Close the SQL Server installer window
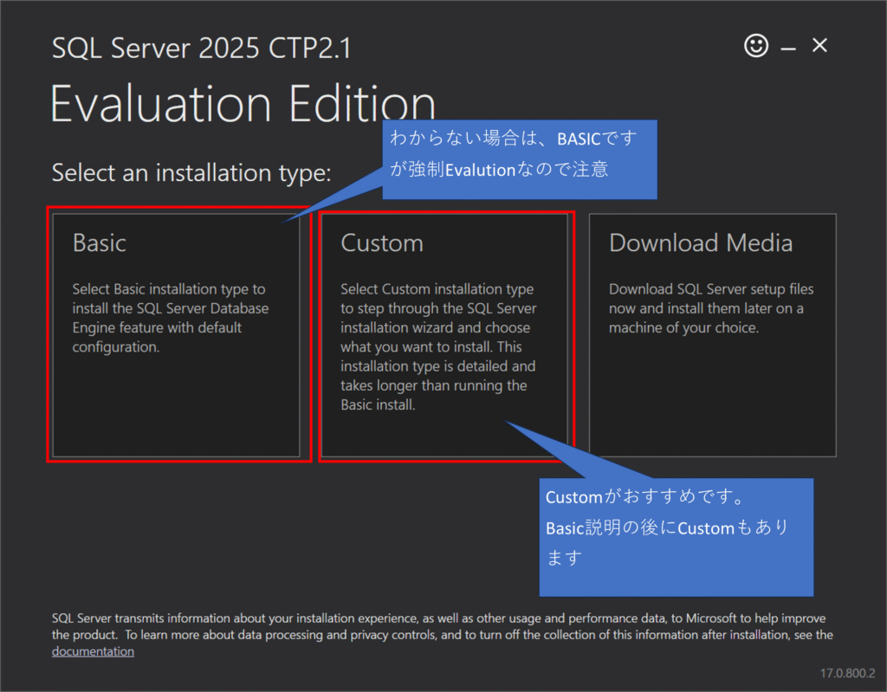The image size is (887, 692). click(x=819, y=45)
